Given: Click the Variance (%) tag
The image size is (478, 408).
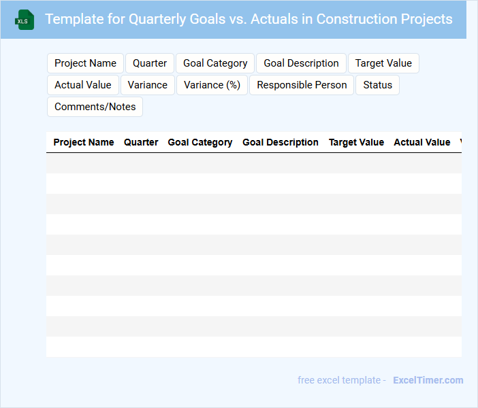Looking at the screenshot, I should [x=212, y=85].
